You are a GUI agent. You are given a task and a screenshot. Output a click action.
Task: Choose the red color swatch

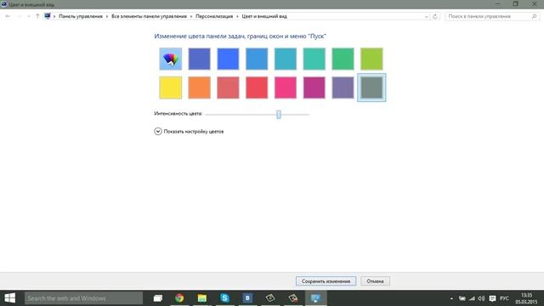click(257, 88)
